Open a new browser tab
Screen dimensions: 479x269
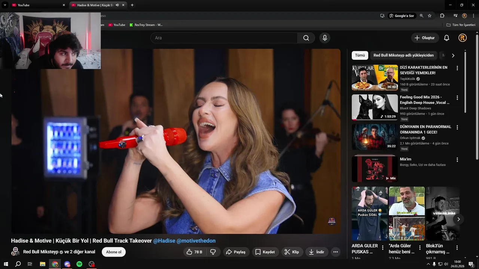pyautogui.click(x=132, y=5)
